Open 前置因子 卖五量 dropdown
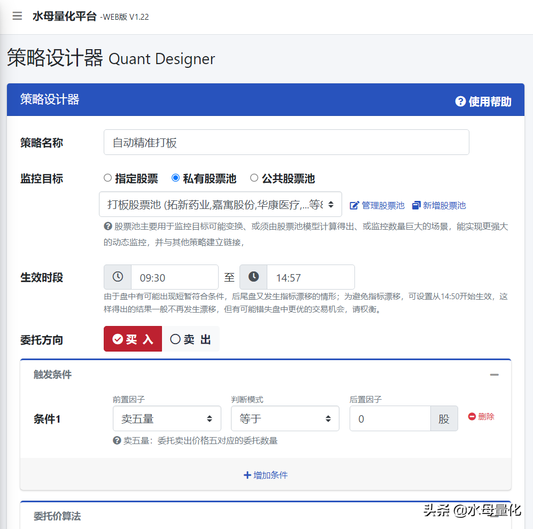 (167, 418)
